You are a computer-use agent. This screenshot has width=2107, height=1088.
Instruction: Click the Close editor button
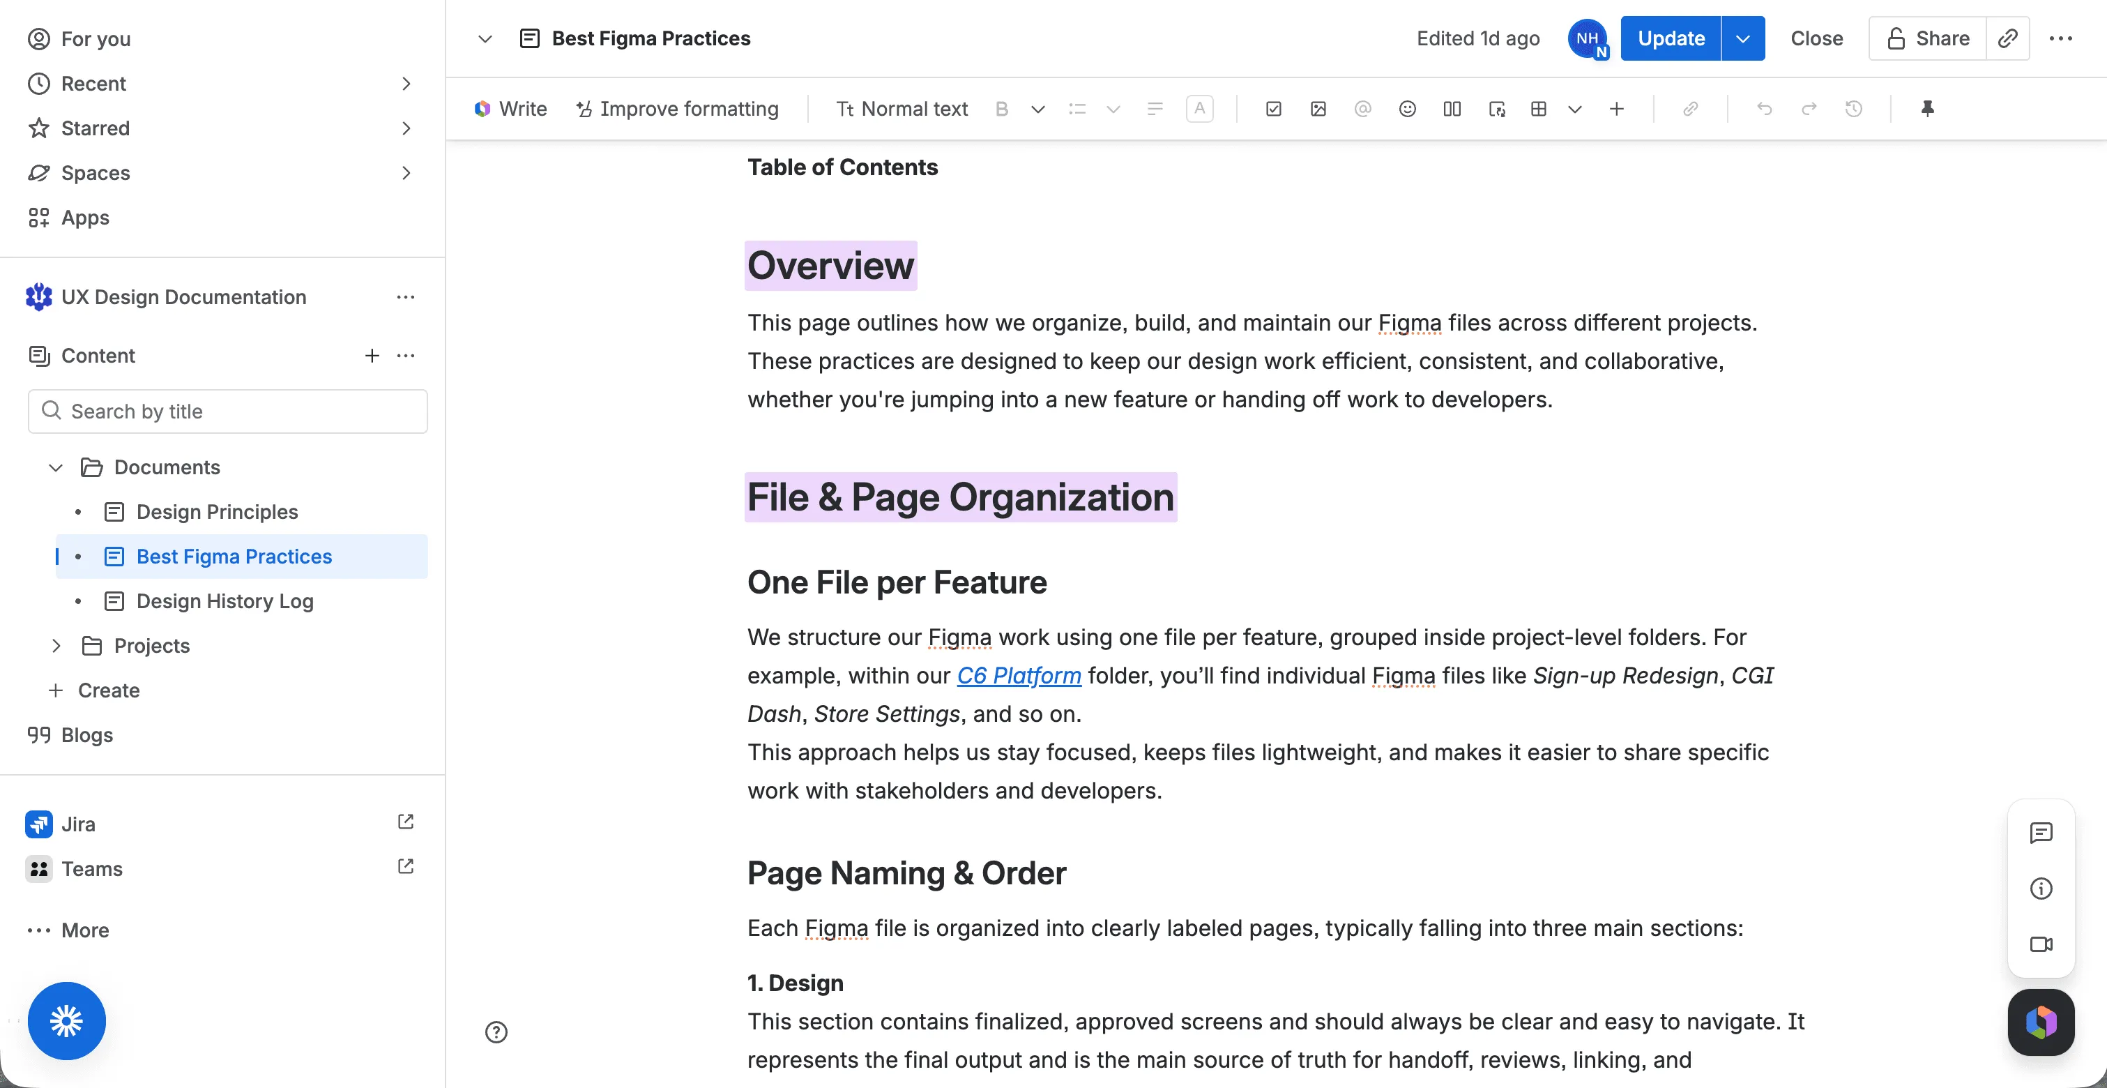(x=1816, y=38)
